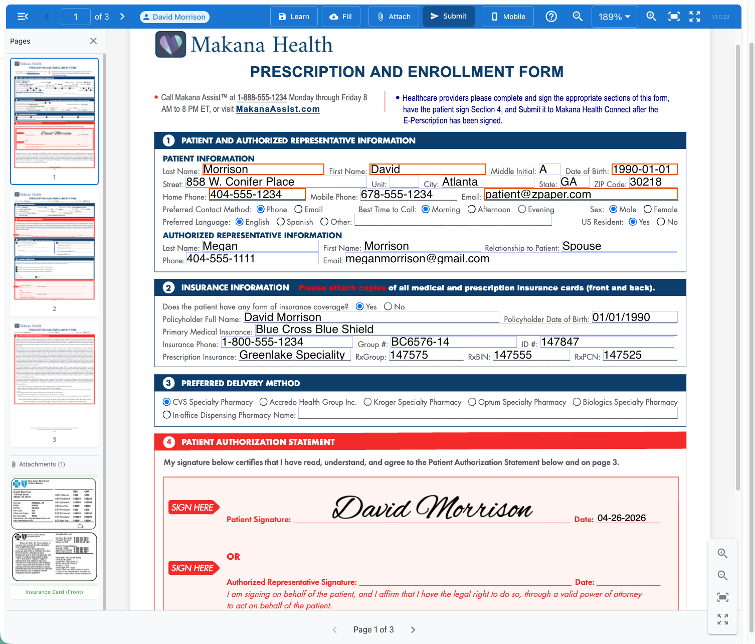Image resolution: width=755 pixels, height=644 pixels.
Task: Select page 1 thumbnail
Action: [55, 121]
